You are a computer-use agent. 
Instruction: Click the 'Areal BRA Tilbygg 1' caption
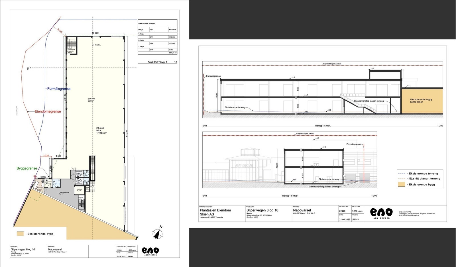(x=157, y=62)
